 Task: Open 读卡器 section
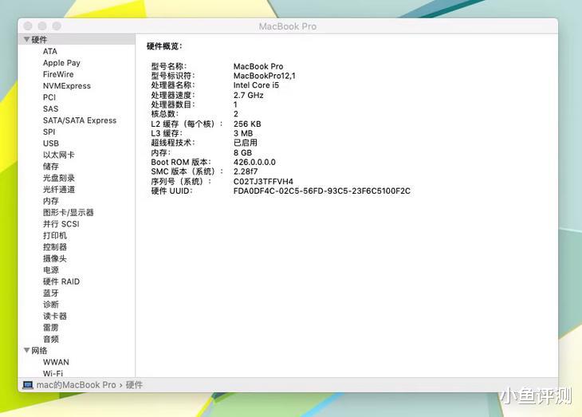[x=55, y=316]
